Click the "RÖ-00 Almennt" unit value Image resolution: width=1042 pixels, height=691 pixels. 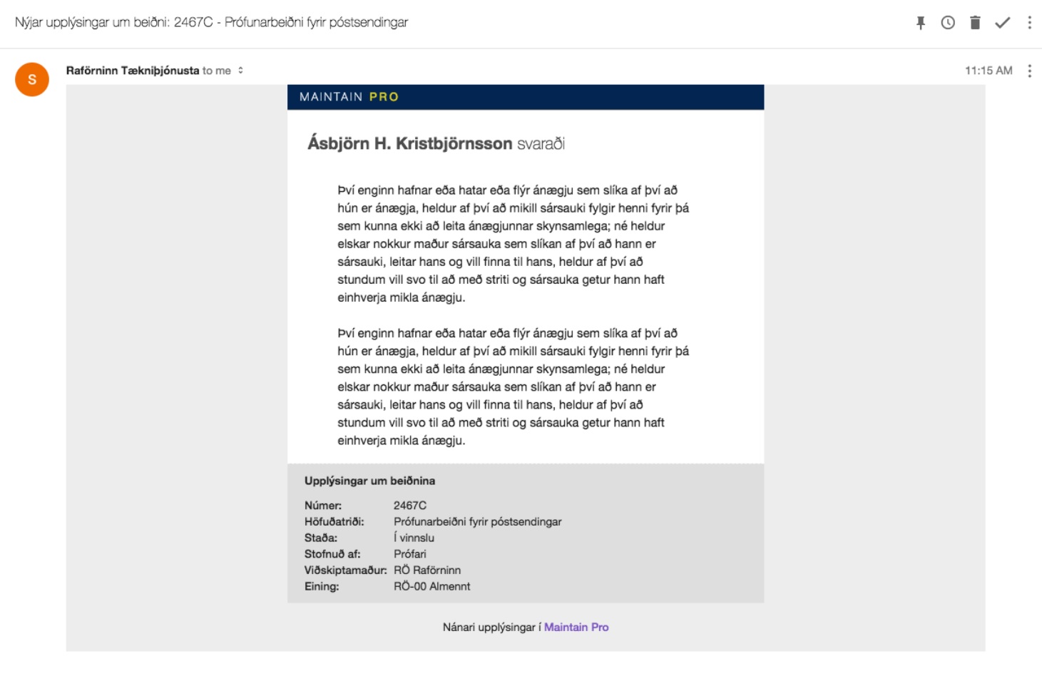pos(431,586)
